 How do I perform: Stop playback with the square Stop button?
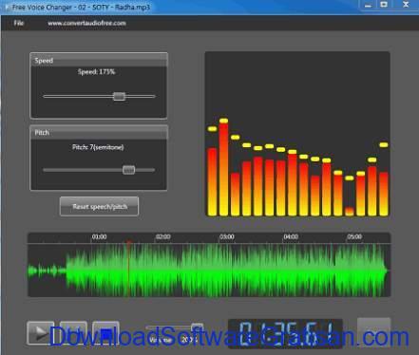105,333
